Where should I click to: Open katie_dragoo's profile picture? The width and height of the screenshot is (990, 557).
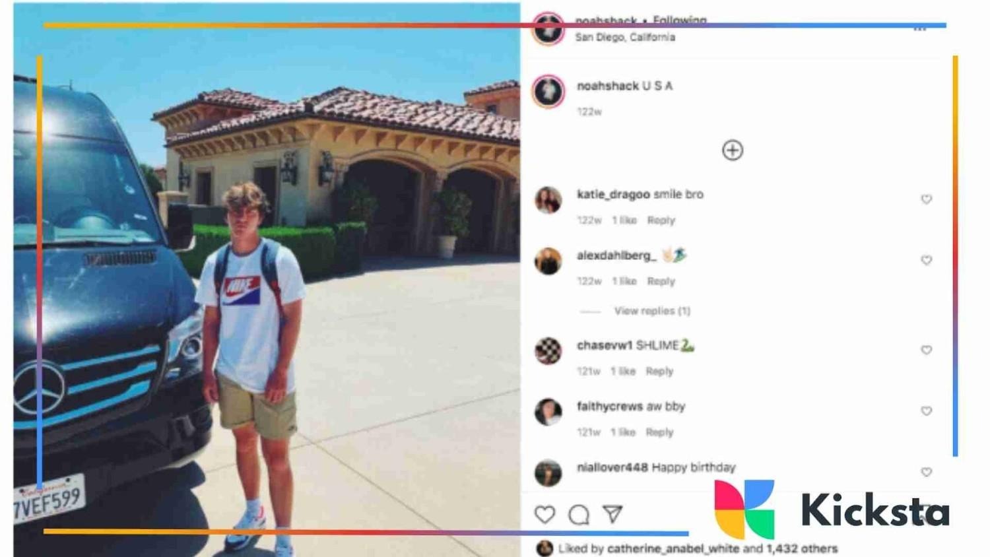point(548,200)
